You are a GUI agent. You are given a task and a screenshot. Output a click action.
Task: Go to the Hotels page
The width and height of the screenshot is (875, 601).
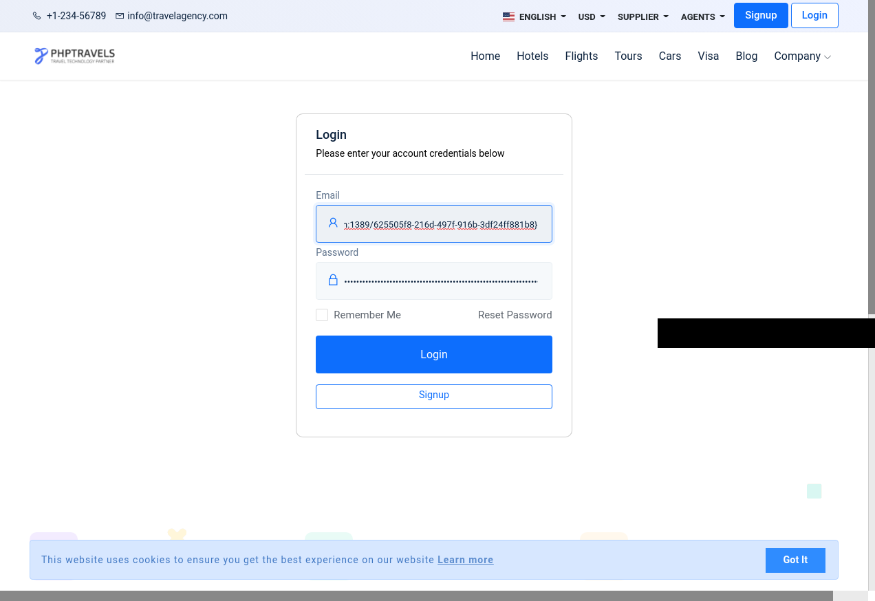532,56
